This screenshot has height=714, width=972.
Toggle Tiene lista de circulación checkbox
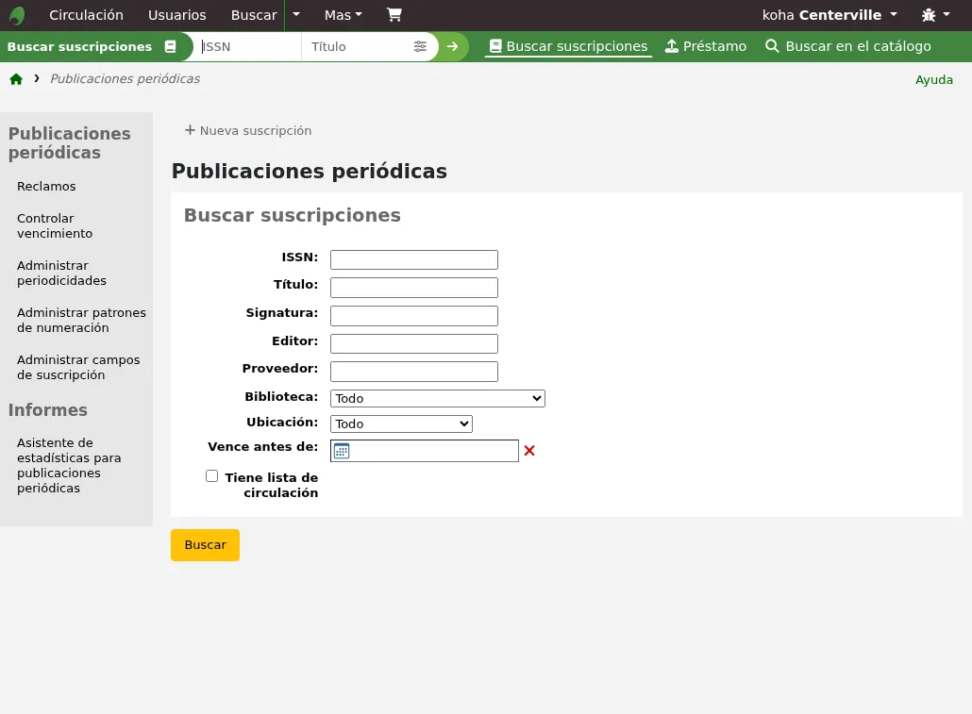click(x=212, y=476)
